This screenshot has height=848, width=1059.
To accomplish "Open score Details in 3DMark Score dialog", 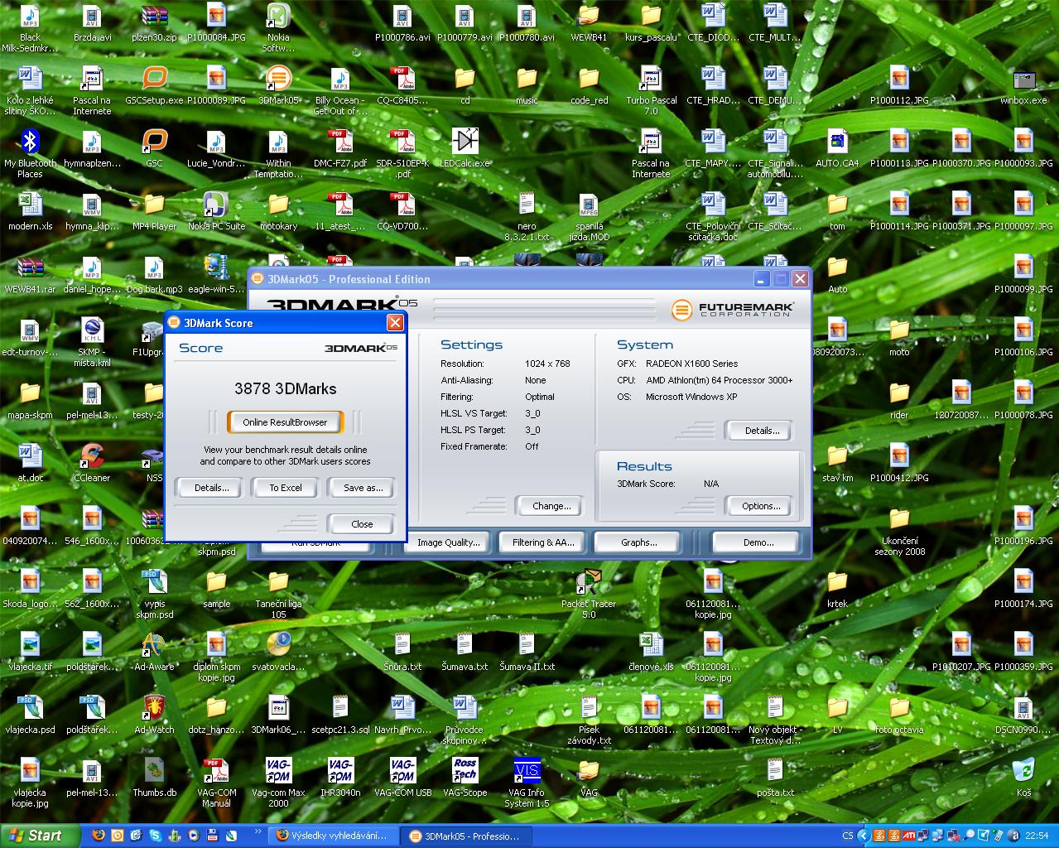I will pos(211,488).
